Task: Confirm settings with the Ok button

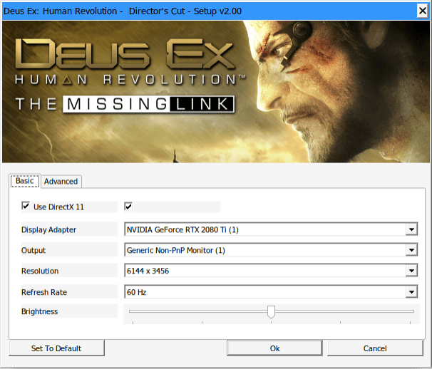Action: 274,348
